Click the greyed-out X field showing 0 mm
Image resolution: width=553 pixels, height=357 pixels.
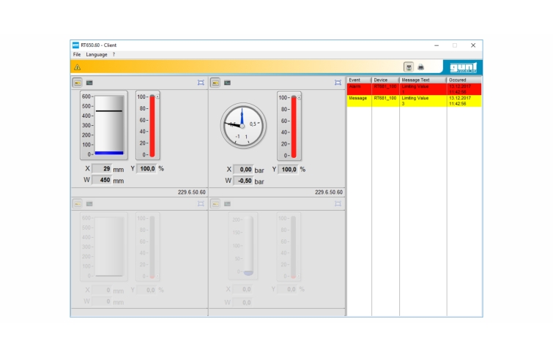pos(102,290)
